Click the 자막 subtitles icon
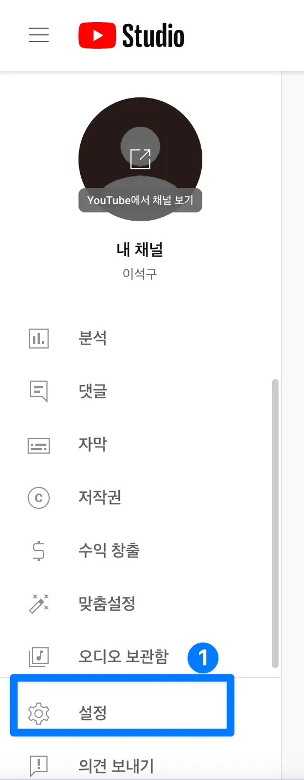The image size is (304, 780). pos(39,444)
